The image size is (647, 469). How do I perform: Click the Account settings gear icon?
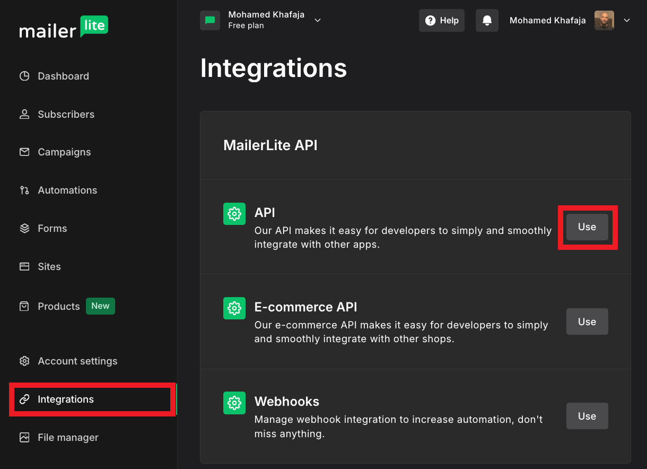tap(24, 361)
